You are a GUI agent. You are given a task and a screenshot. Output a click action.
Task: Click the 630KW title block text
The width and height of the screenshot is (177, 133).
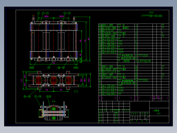156,110
